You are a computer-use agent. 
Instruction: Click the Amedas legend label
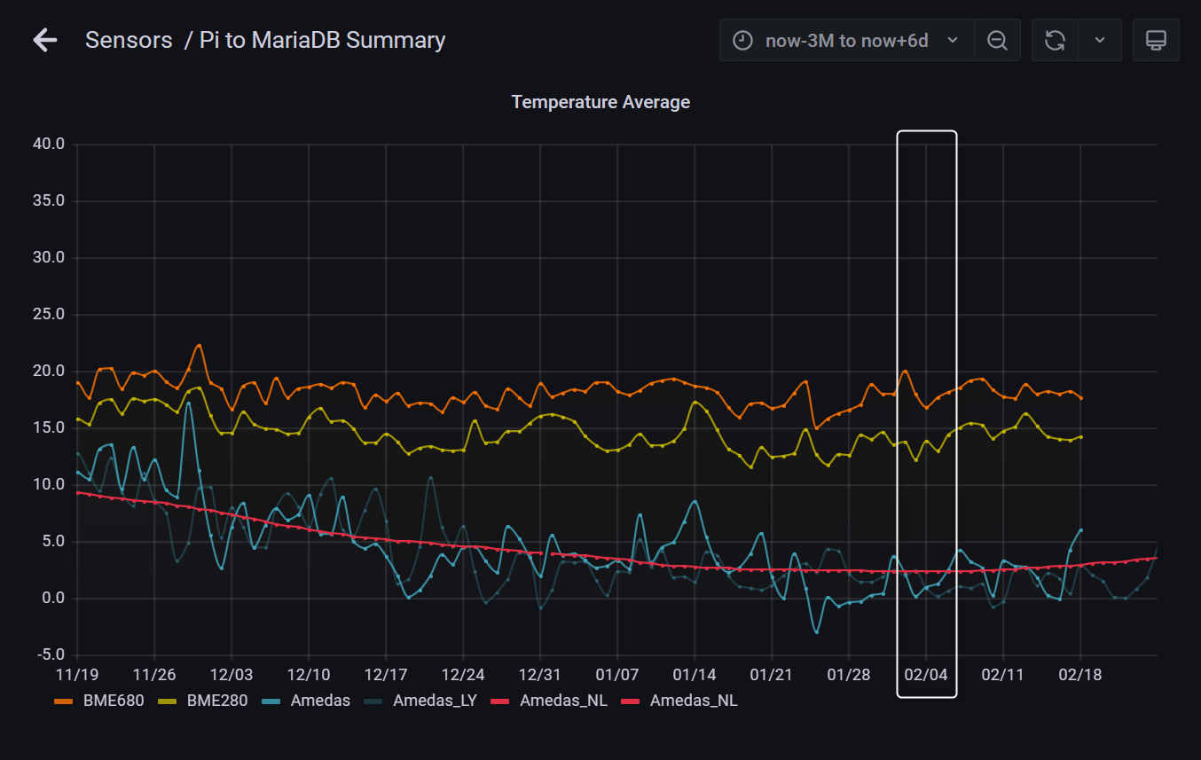point(320,701)
